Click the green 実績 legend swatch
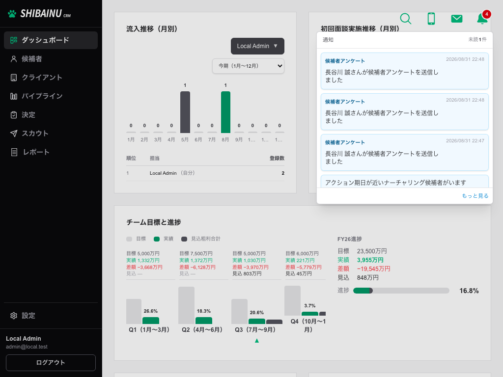 [157, 239]
